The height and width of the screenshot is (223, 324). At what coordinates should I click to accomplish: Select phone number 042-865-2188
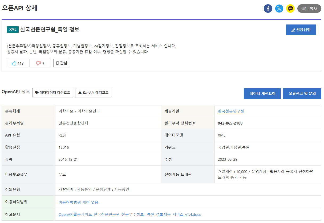tap(230, 123)
